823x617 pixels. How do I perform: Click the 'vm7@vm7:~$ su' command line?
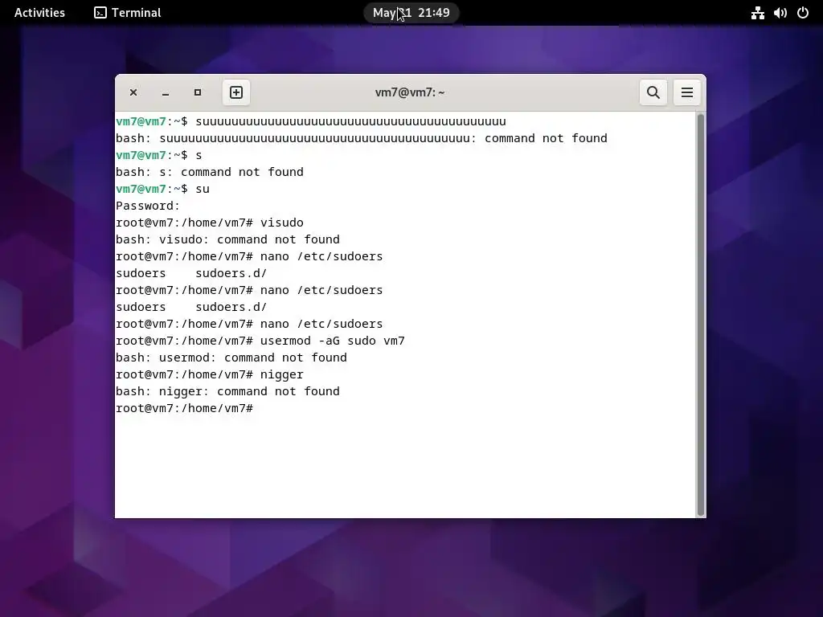tap(162, 188)
